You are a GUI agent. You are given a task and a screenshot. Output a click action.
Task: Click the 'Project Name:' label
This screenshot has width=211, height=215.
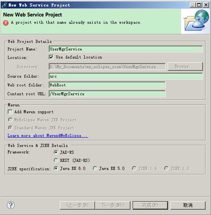click(x=22, y=49)
